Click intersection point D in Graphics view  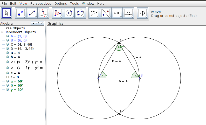(119, 114)
